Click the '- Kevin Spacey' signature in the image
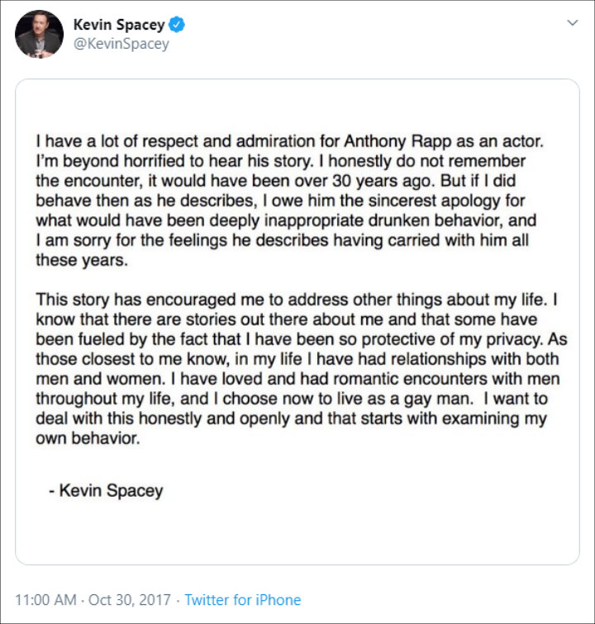The width and height of the screenshot is (595, 624). click(106, 490)
